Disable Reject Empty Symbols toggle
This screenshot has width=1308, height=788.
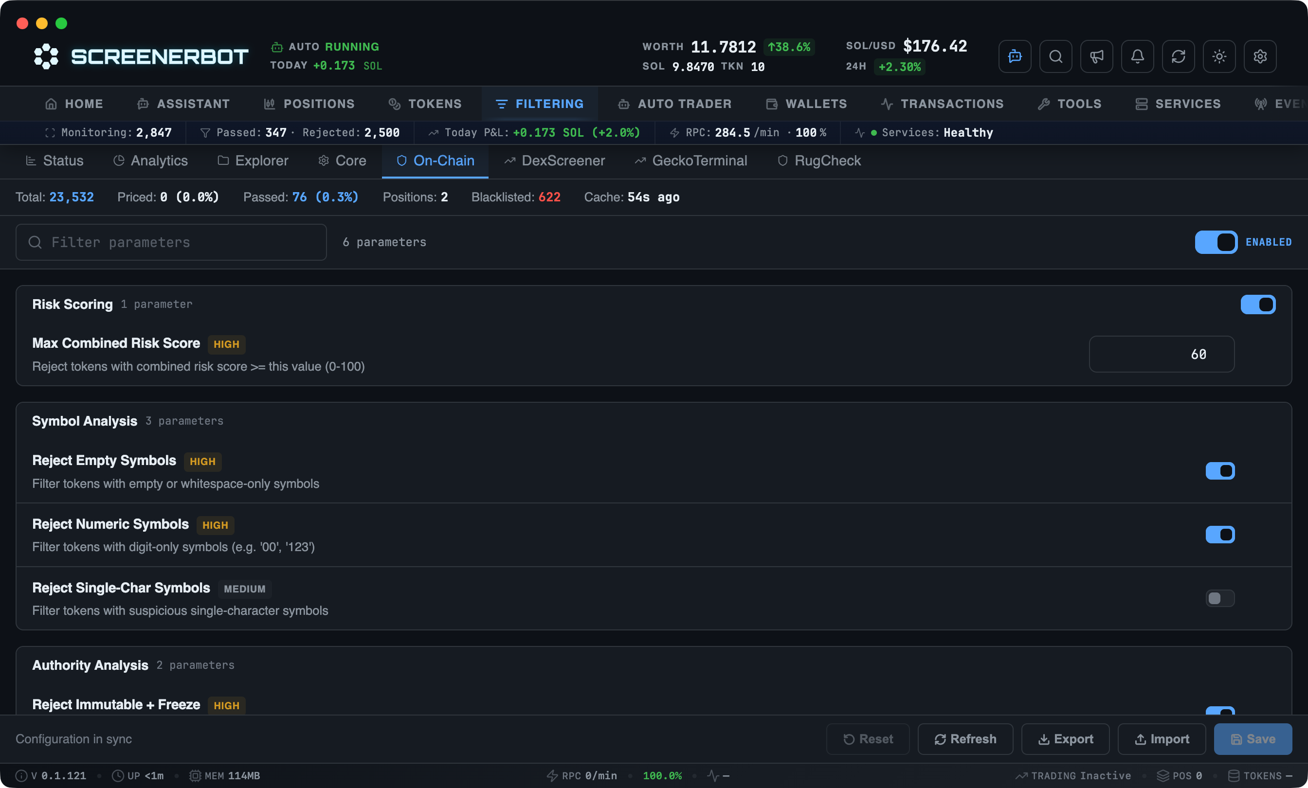click(1220, 471)
